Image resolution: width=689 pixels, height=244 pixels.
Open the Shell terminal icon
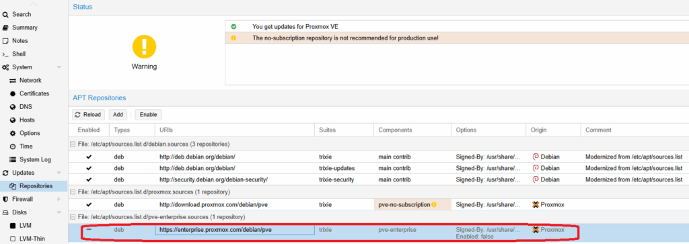tap(5, 54)
